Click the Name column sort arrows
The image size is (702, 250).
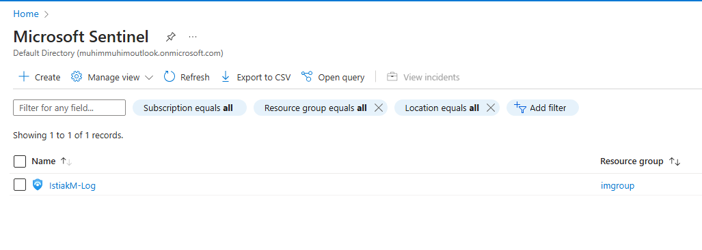pos(66,161)
